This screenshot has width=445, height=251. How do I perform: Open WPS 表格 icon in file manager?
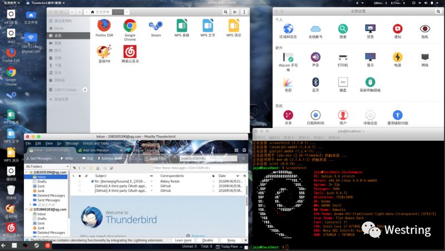182,27
